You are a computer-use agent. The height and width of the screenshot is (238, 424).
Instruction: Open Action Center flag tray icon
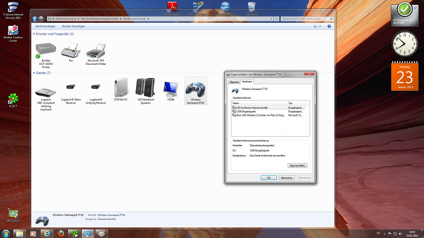(390, 234)
